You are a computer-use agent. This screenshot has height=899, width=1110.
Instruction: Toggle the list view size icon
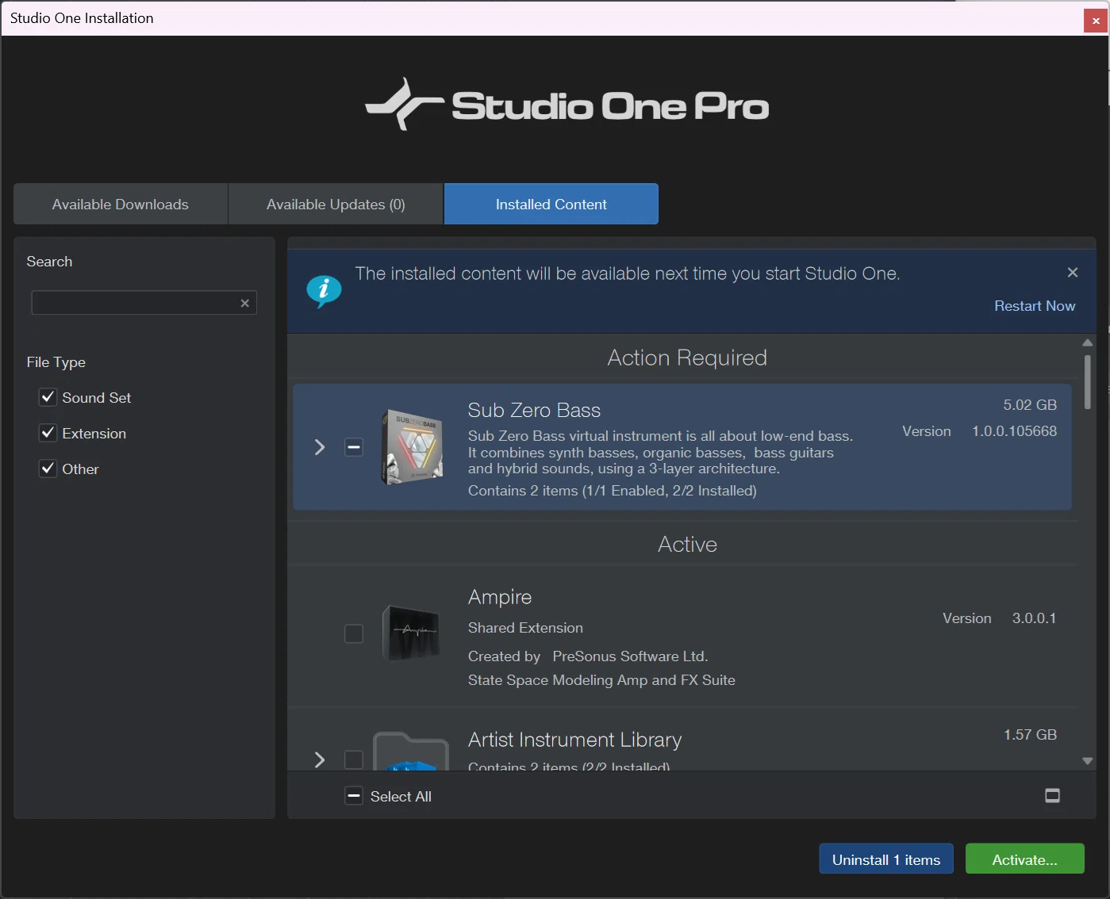(1053, 796)
